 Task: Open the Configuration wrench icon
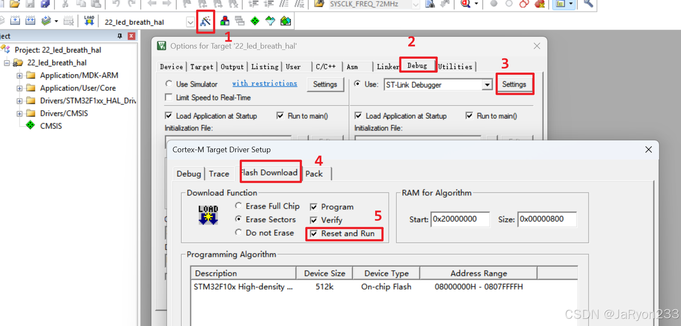(x=588, y=4)
